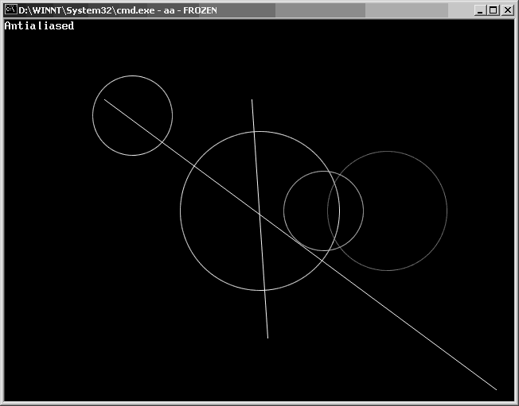Select the center of the dim gray circle
The image size is (519, 406).
pyautogui.click(x=387, y=211)
